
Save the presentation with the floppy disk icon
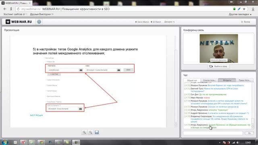coord(97,132)
